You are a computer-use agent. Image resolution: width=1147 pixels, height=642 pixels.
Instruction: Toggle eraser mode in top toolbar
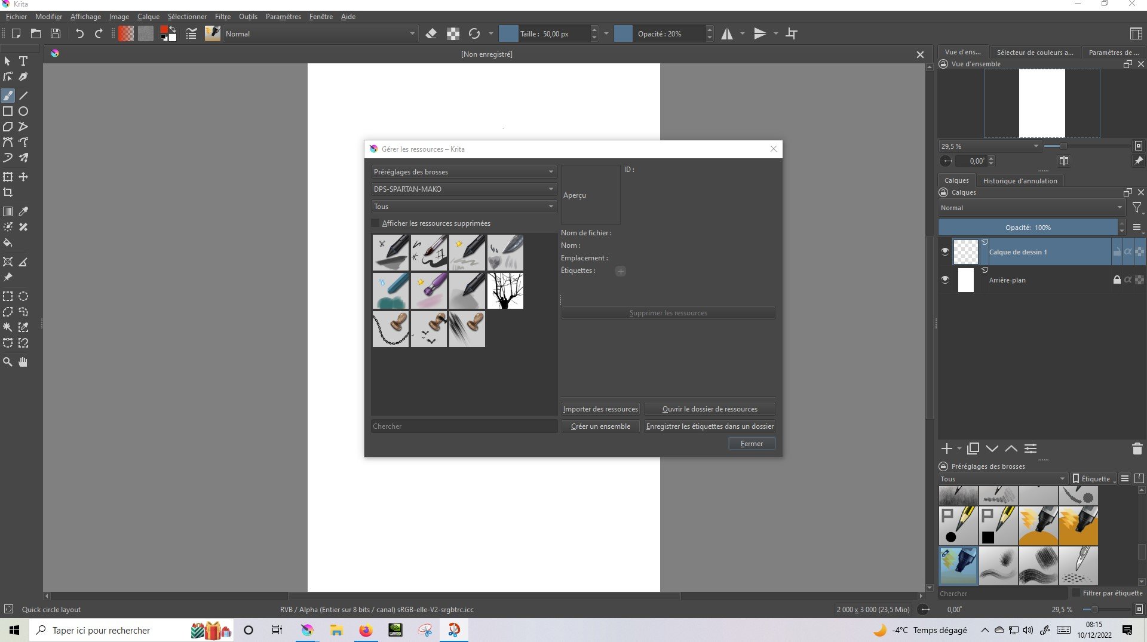431,34
